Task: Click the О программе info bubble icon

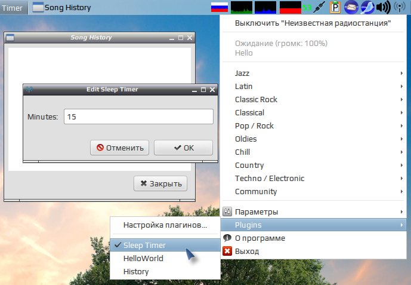Action: pos(227,238)
